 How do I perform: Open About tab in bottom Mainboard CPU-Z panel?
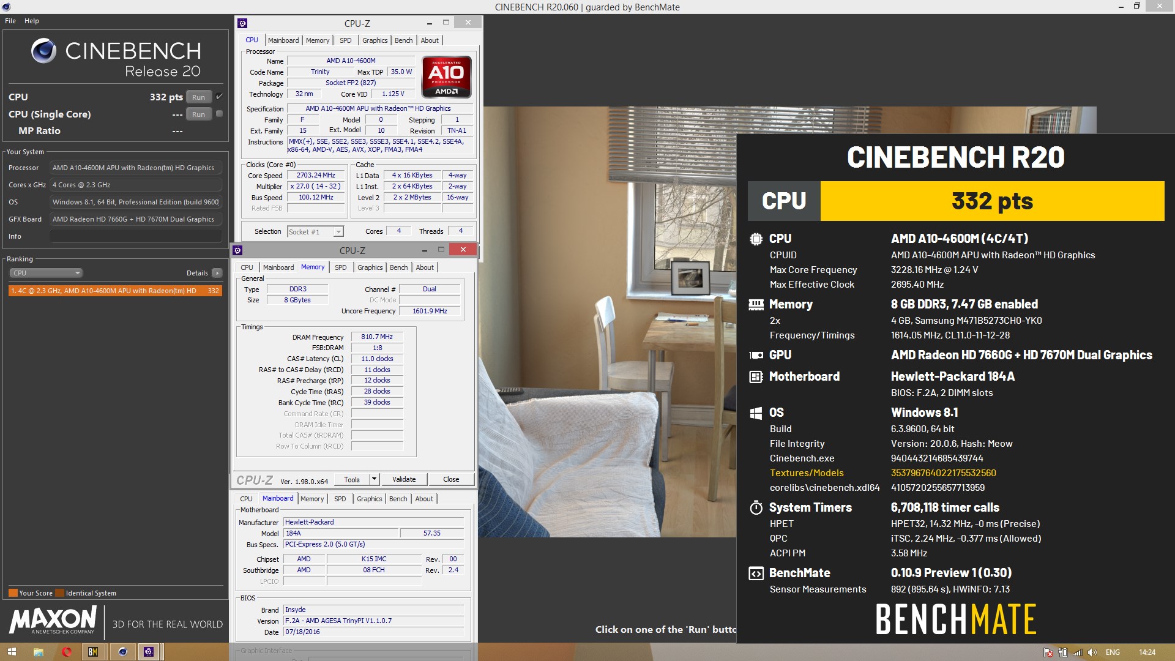coord(424,499)
